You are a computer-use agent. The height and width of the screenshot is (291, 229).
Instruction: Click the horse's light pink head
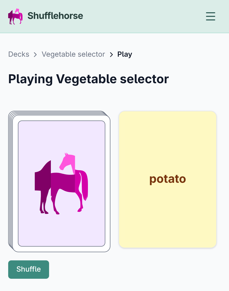click(68, 162)
